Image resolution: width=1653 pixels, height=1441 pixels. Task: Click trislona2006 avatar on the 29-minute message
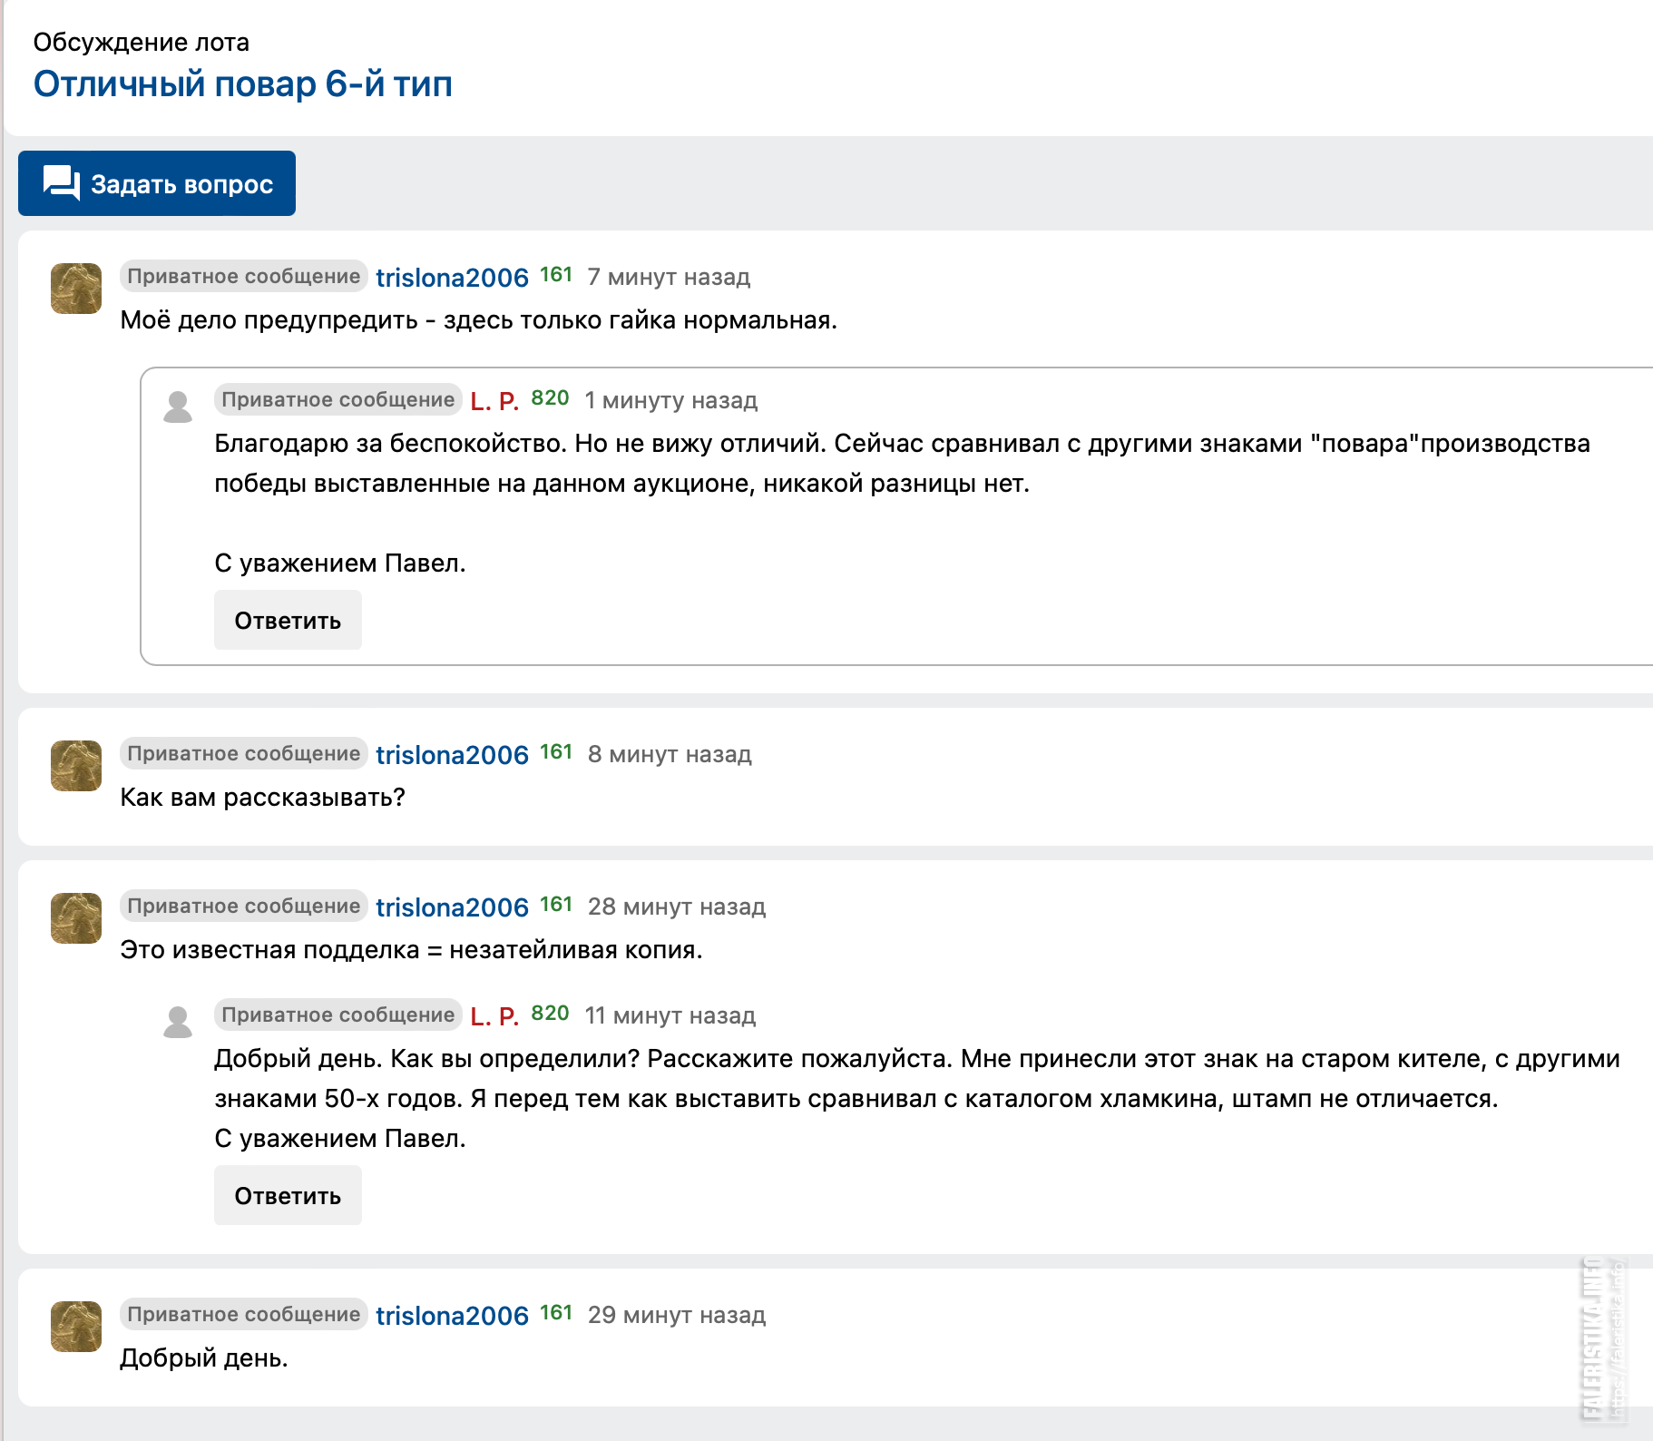[x=76, y=1327]
